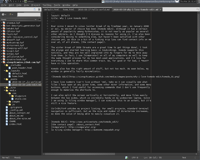Open the File menu

pyautogui.click(x=4, y=5)
